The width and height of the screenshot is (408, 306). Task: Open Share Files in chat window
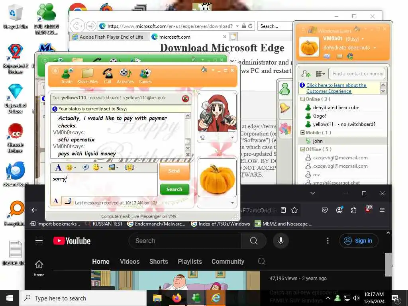coord(88,75)
